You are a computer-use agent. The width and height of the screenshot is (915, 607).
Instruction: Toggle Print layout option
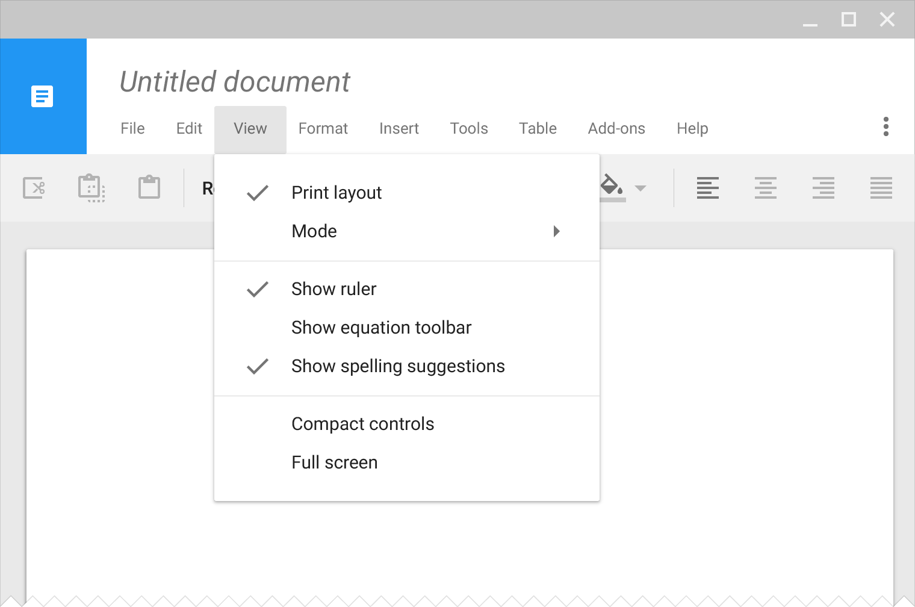[407, 193]
